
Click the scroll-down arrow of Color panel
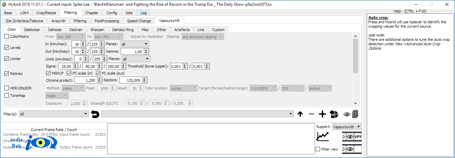pyautogui.click(x=355, y=103)
